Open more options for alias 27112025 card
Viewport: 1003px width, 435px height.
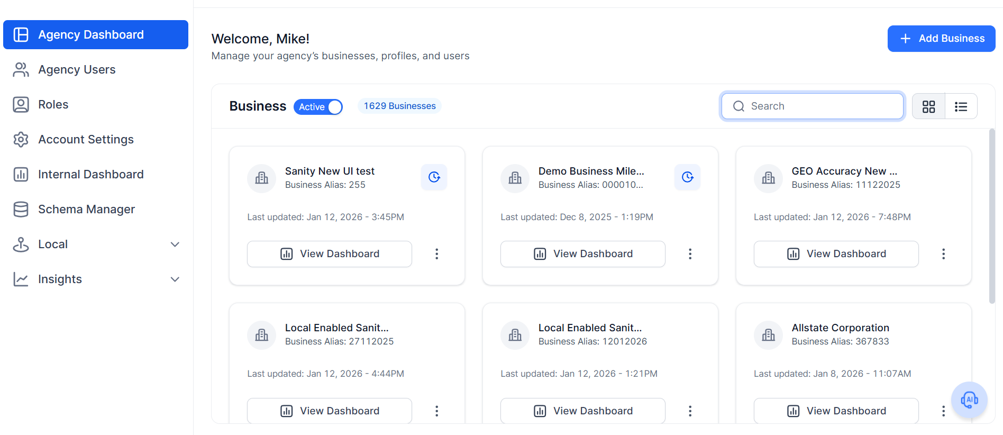coord(436,411)
